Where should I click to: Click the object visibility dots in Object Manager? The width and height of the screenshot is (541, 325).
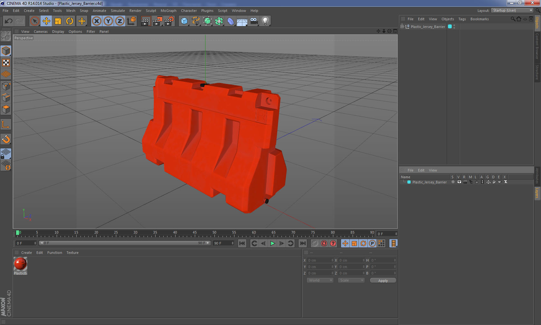pyautogui.click(x=454, y=27)
